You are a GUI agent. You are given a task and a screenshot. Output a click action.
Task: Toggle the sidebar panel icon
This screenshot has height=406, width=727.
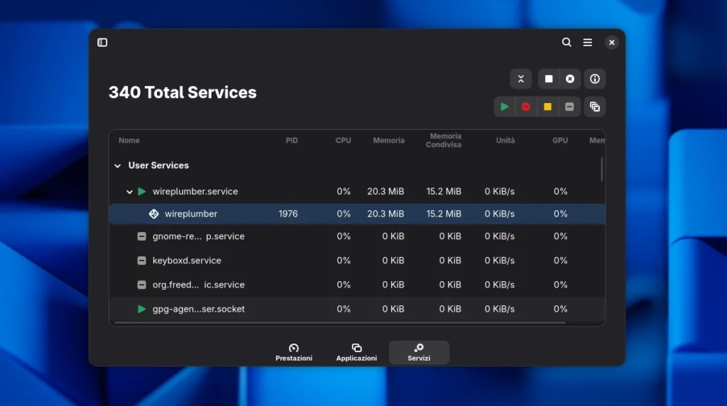(102, 43)
